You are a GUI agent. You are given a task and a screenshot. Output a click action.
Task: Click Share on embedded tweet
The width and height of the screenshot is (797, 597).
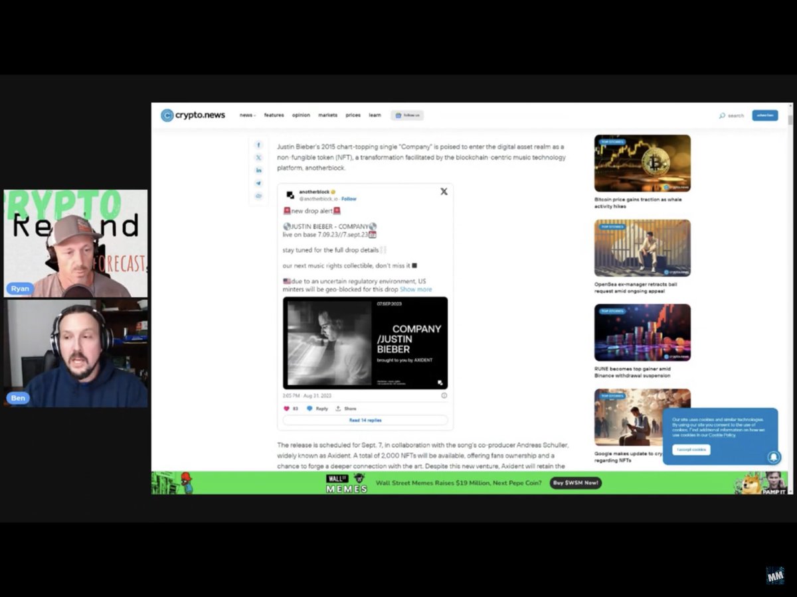tap(346, 409)
